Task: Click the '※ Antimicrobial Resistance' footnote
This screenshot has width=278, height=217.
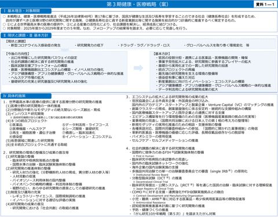Action: pyautogui.click(x=149, y=203)
